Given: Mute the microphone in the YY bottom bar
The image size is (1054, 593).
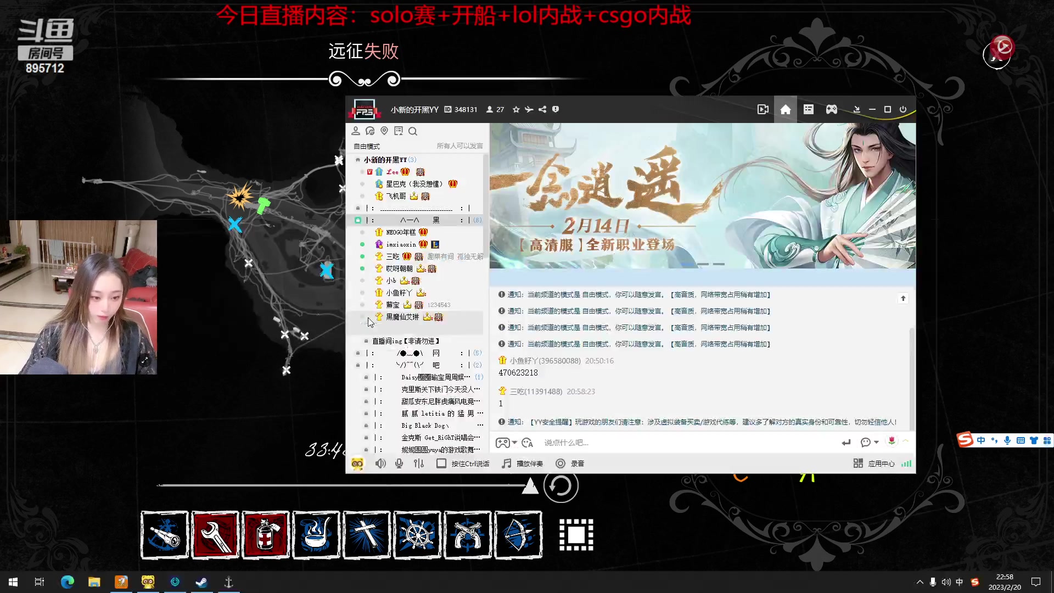Looking at the screenshot, I should point(399,463).
